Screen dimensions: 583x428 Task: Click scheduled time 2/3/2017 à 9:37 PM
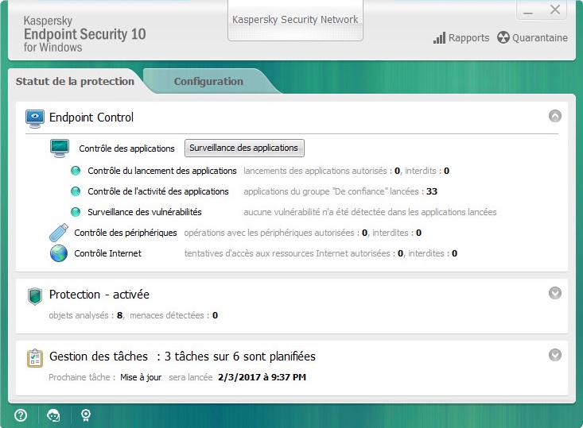click(262, 377)
